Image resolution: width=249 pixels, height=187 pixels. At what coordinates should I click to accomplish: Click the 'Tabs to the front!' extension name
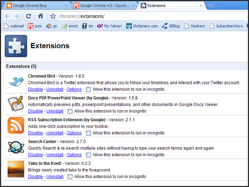44,163
